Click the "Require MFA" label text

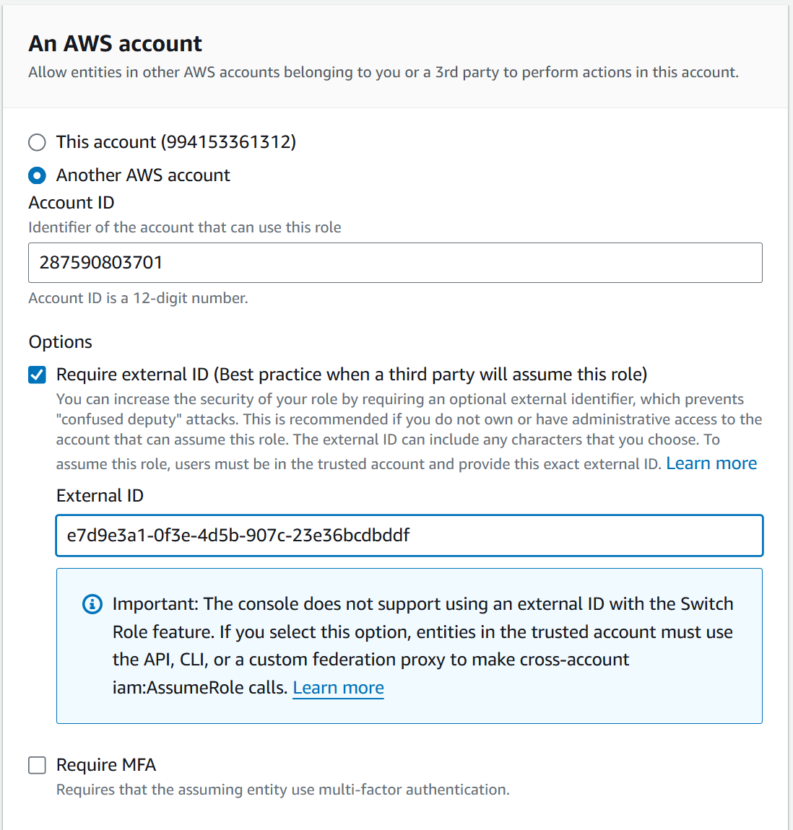106,765
